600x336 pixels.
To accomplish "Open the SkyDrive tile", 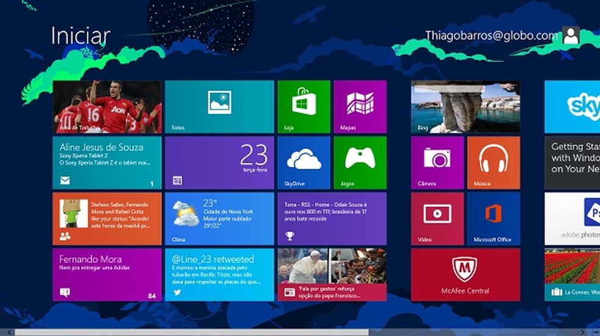I will (x=304, y=163).
